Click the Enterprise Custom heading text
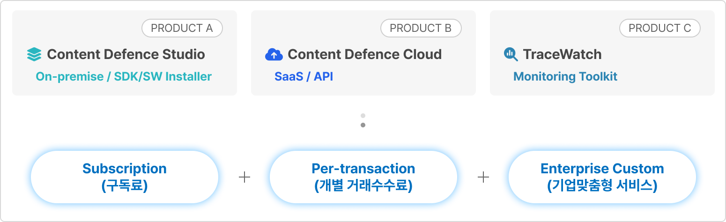Viewport: 726px width, 222px height. (602, 169)
